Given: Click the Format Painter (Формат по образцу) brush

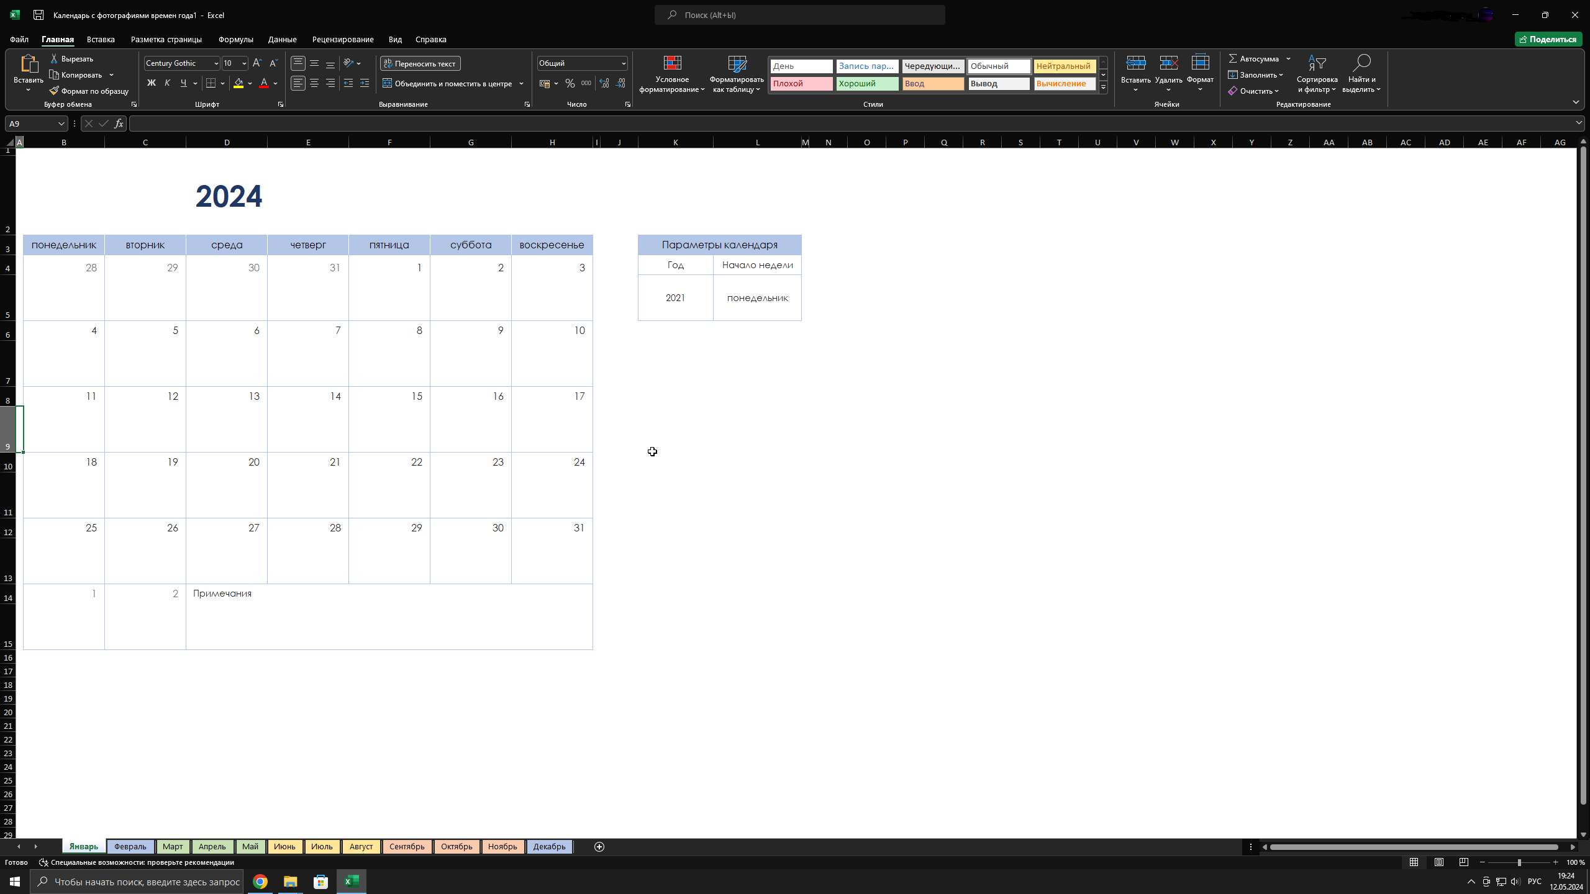Looking at the screenshot, I should pyautogui.click(x=54, y=91).
